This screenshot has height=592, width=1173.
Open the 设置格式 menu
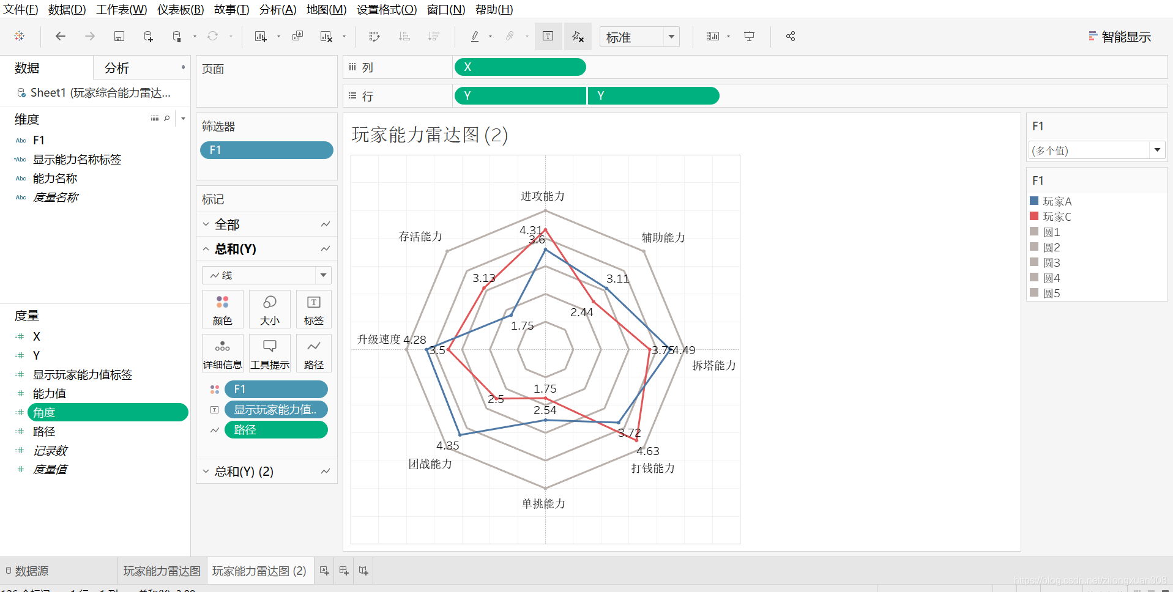[387, 9]
